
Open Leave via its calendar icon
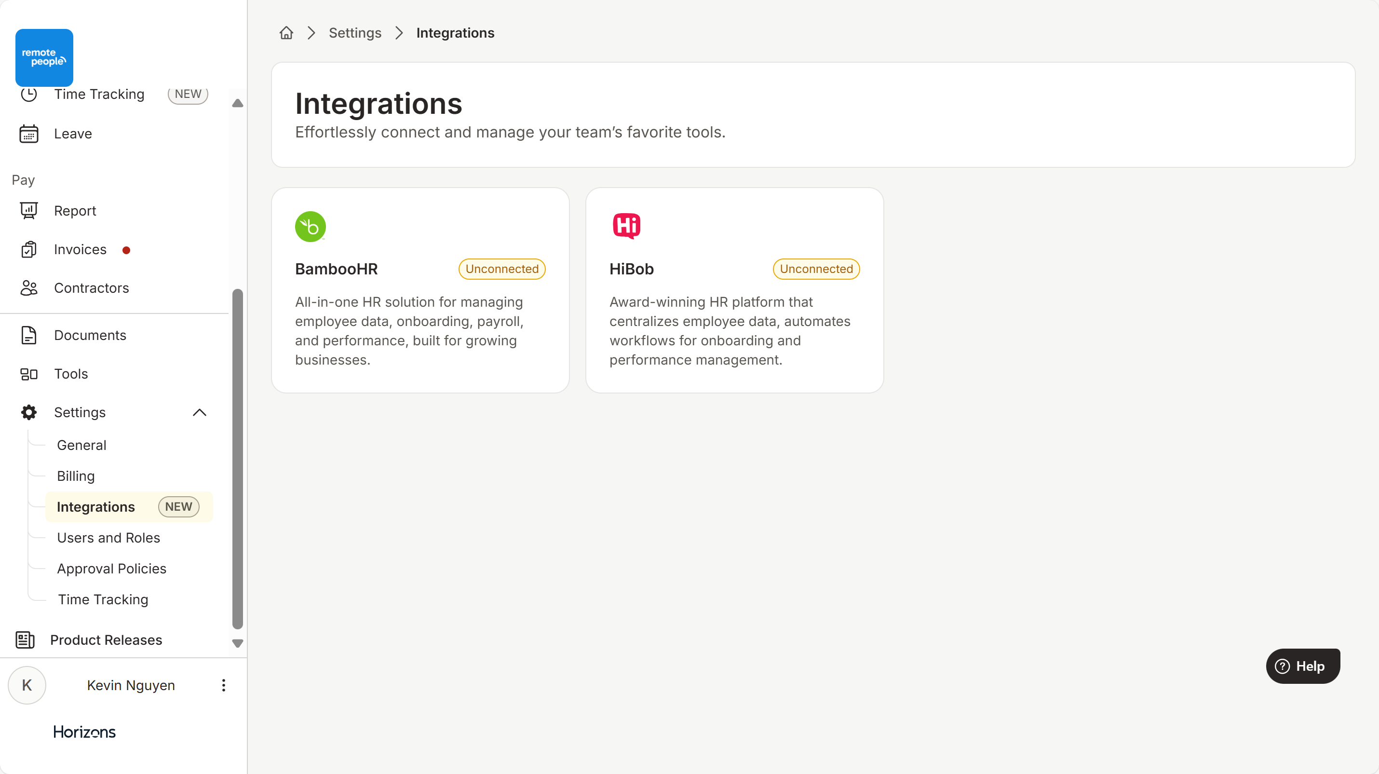(29, 134)
